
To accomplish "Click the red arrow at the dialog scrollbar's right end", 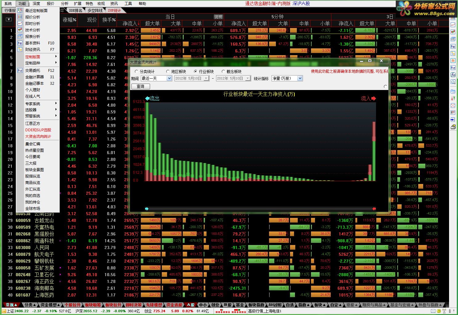I will click(x=374, y=209).
